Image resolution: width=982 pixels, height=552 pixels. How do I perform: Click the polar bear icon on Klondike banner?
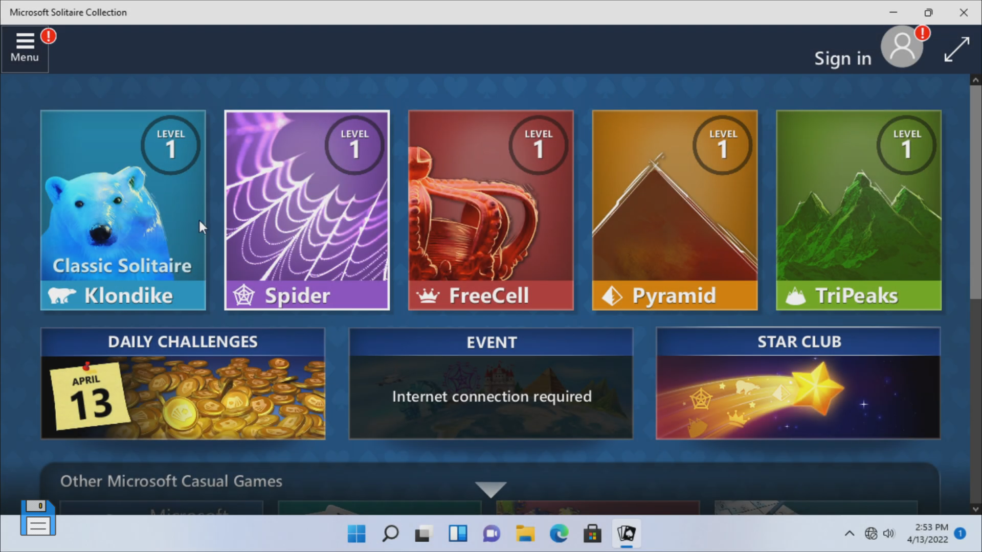(x=63, y=295)
